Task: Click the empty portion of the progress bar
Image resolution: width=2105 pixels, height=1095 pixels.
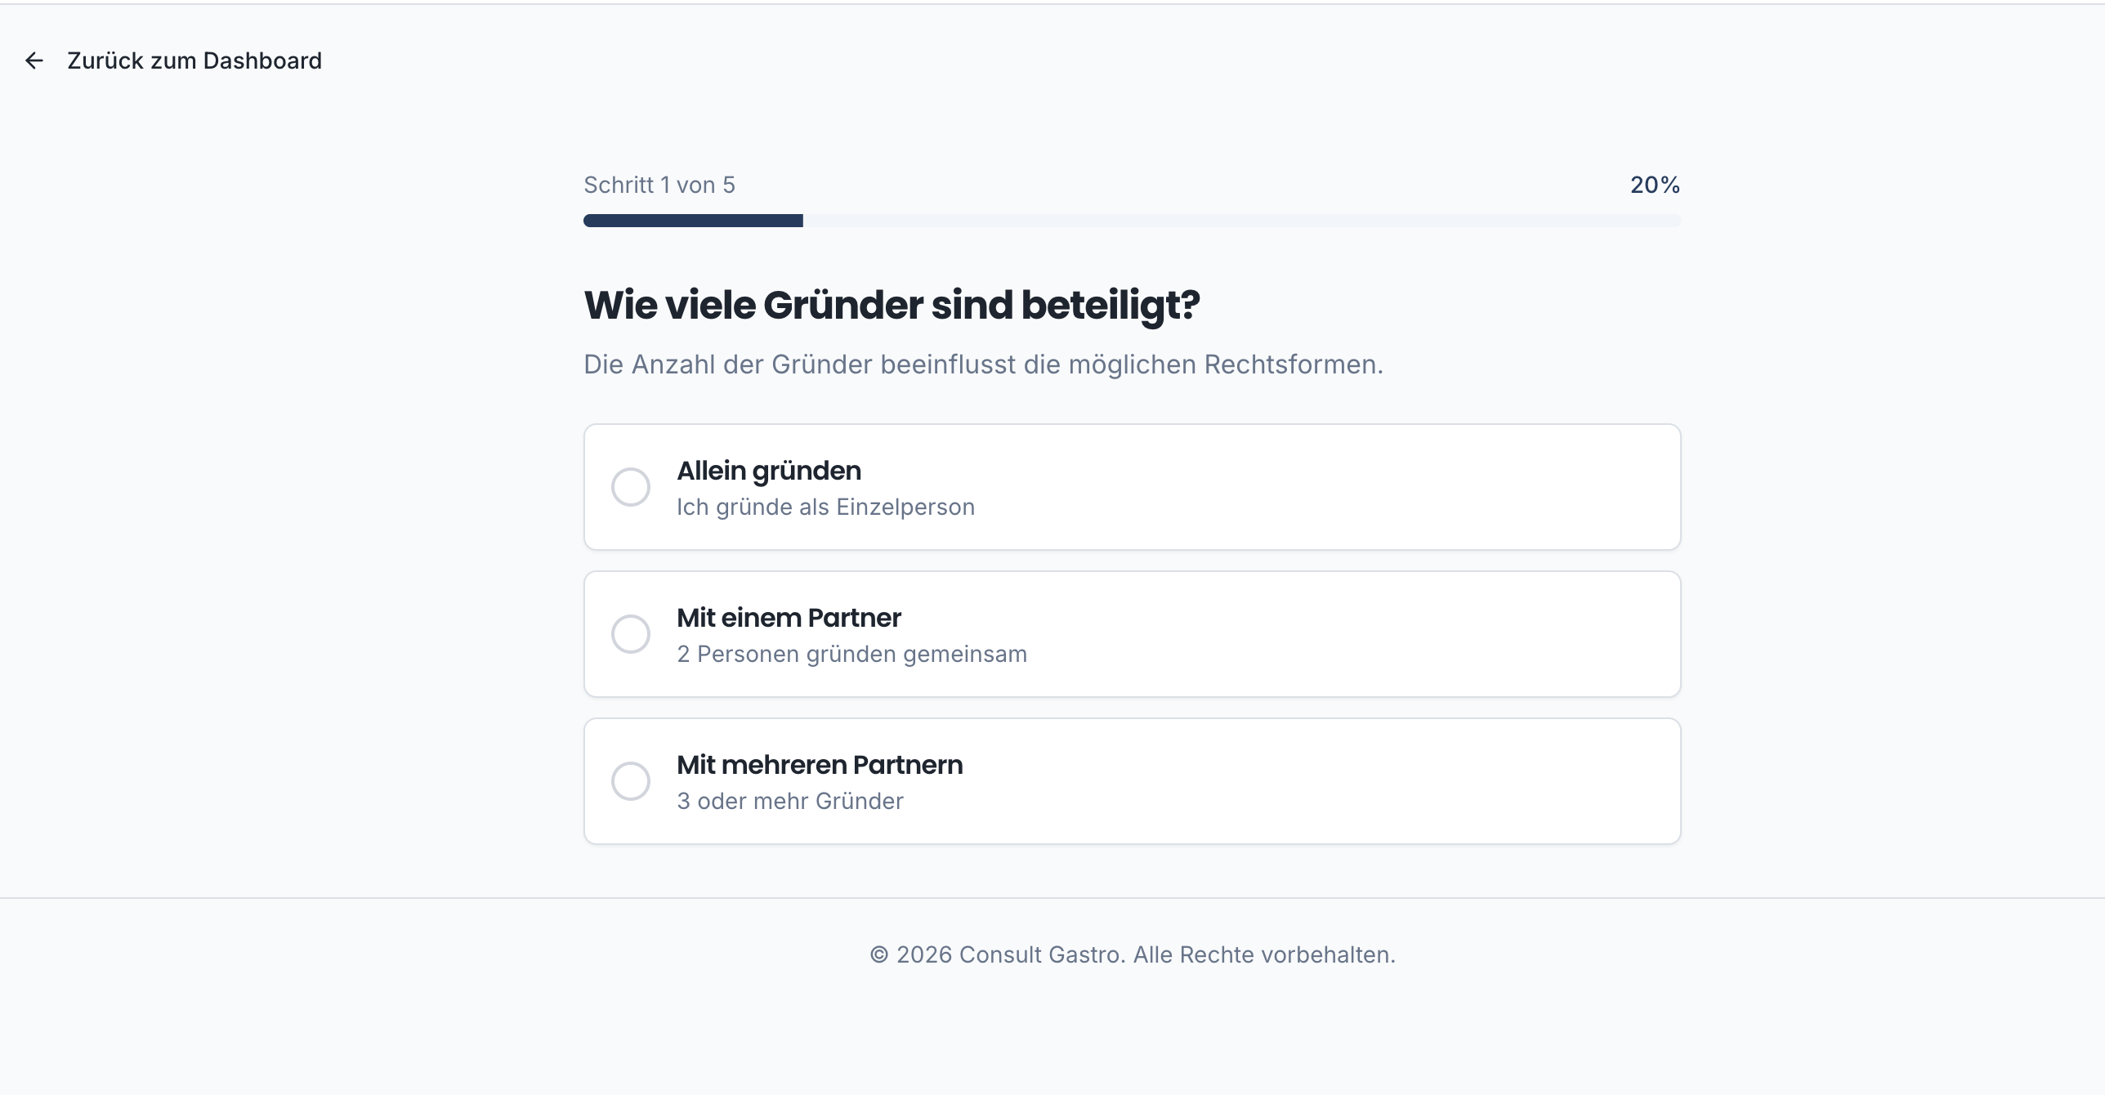Action: pyautogui.click(x=1242, y=220)
